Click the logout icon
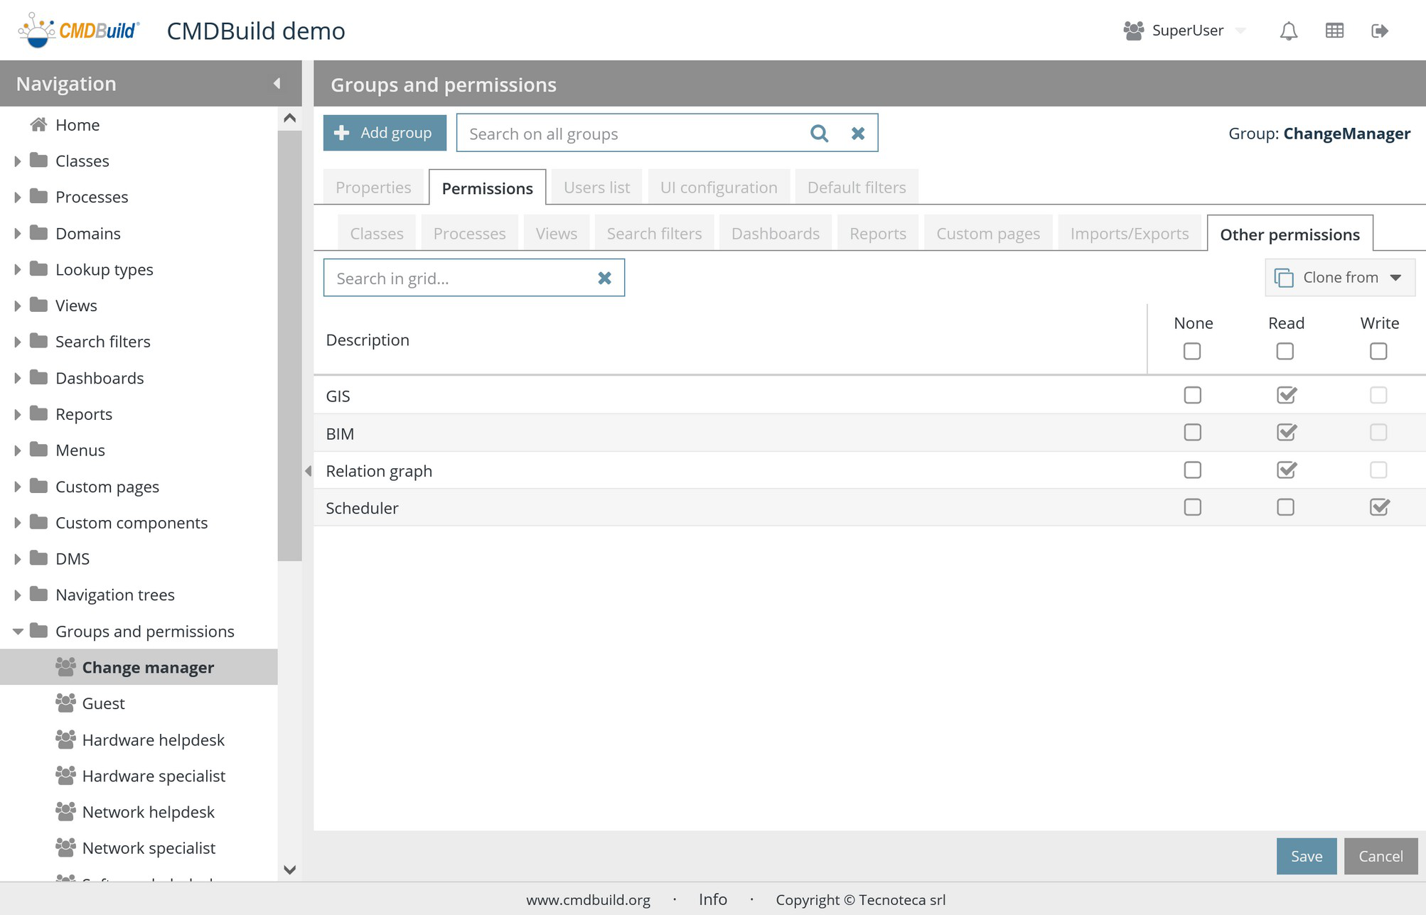Screen dimensions: 1426x915 click(x=1379, y=31)
